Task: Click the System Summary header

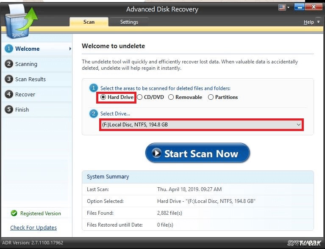Action: pyautogui.click(x=198, y=177)
